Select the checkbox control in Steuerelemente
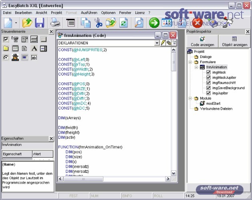The image size is (252, 200). [6, 39]
